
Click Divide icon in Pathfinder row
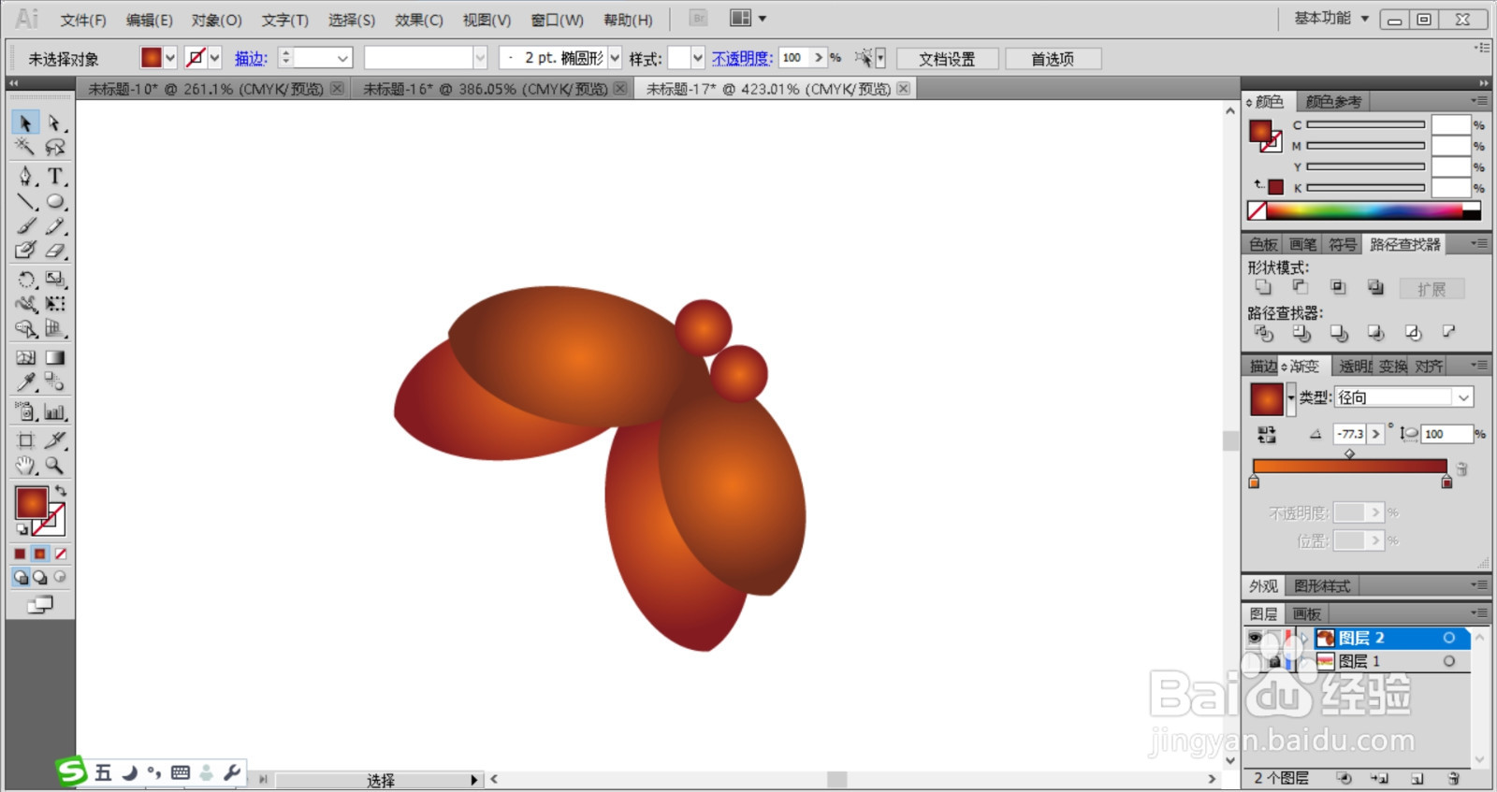[x=1263, y=332]
